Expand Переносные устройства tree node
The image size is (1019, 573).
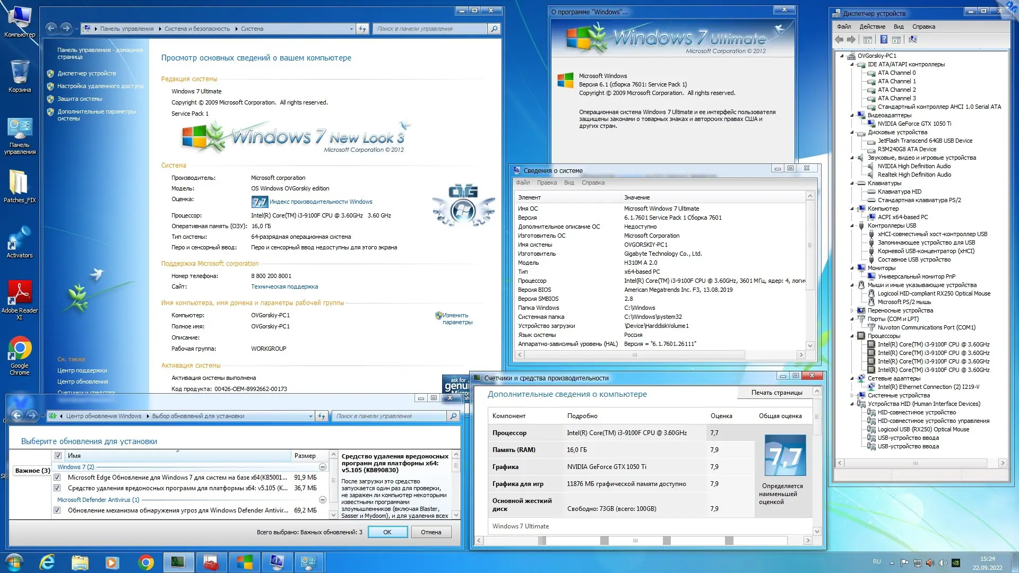(852, 311)
